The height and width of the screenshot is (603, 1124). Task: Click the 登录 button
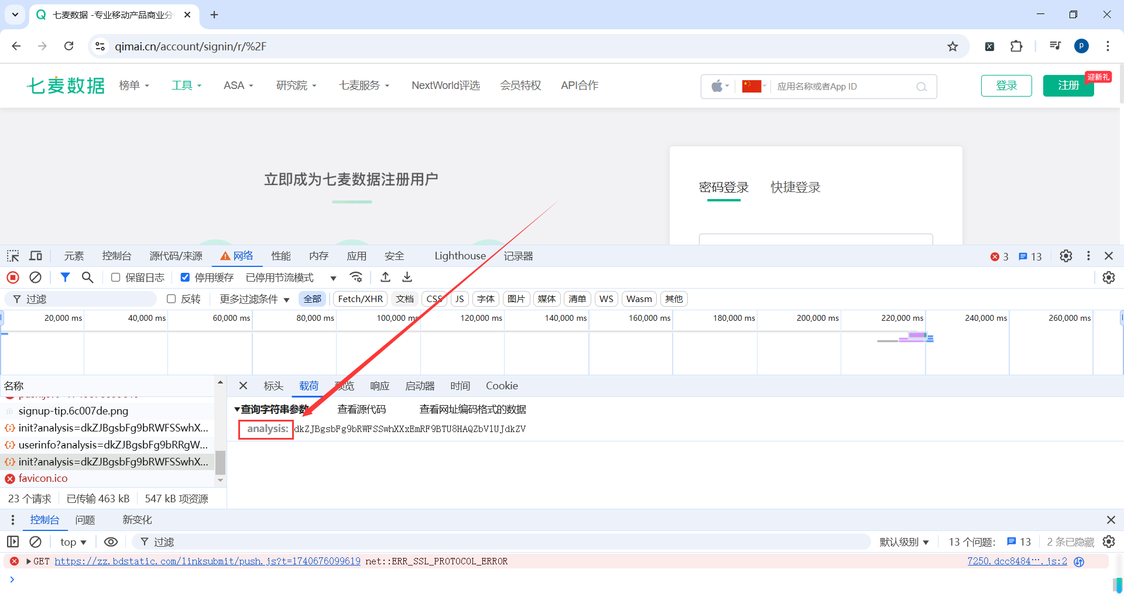pyautogui.click(x=1006, y=85)
